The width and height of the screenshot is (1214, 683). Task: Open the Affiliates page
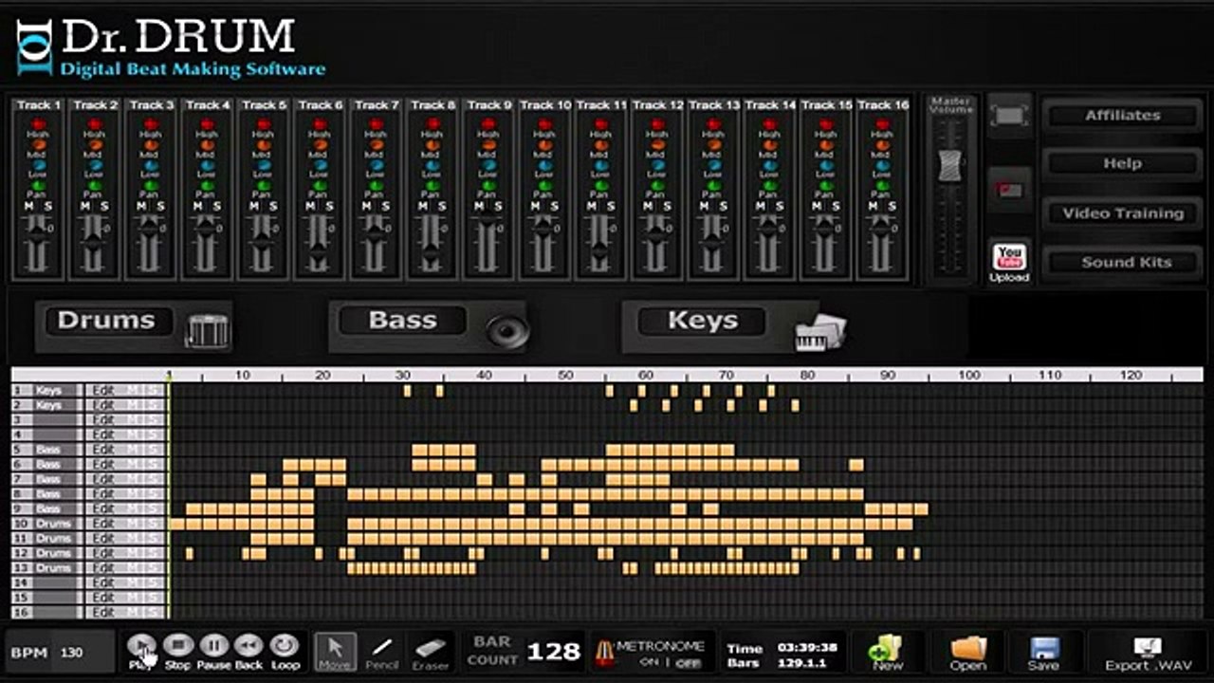(x=1123, y=115)
